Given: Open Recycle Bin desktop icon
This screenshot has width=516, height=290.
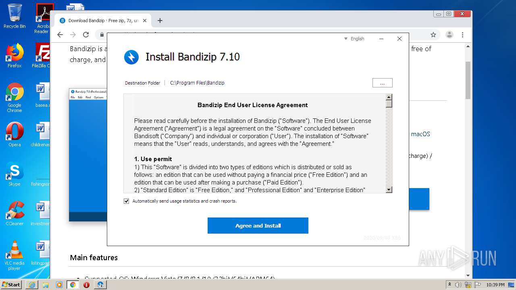Looking at the screenshot, I should pyautogui.click(x=15, y=16).
